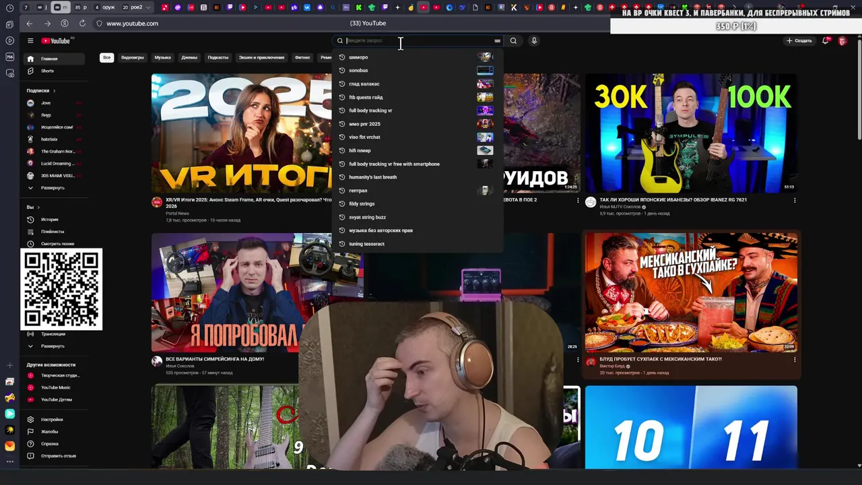
Task: Click the YouTube search input field
Action: 418,41
